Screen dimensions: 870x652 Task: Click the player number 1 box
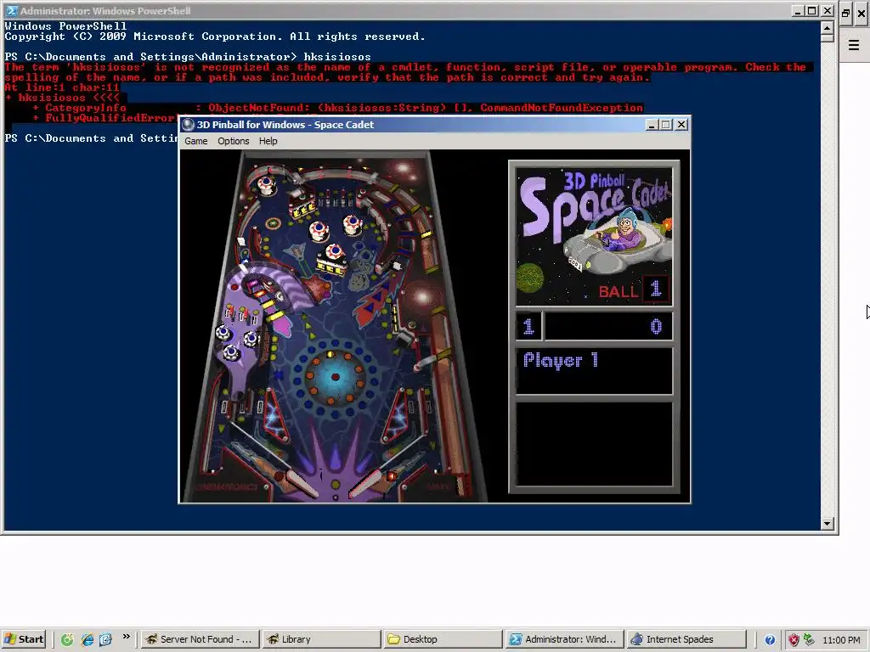528,326
